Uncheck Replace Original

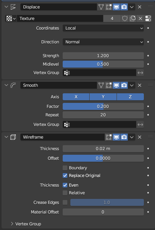(65, 175)
